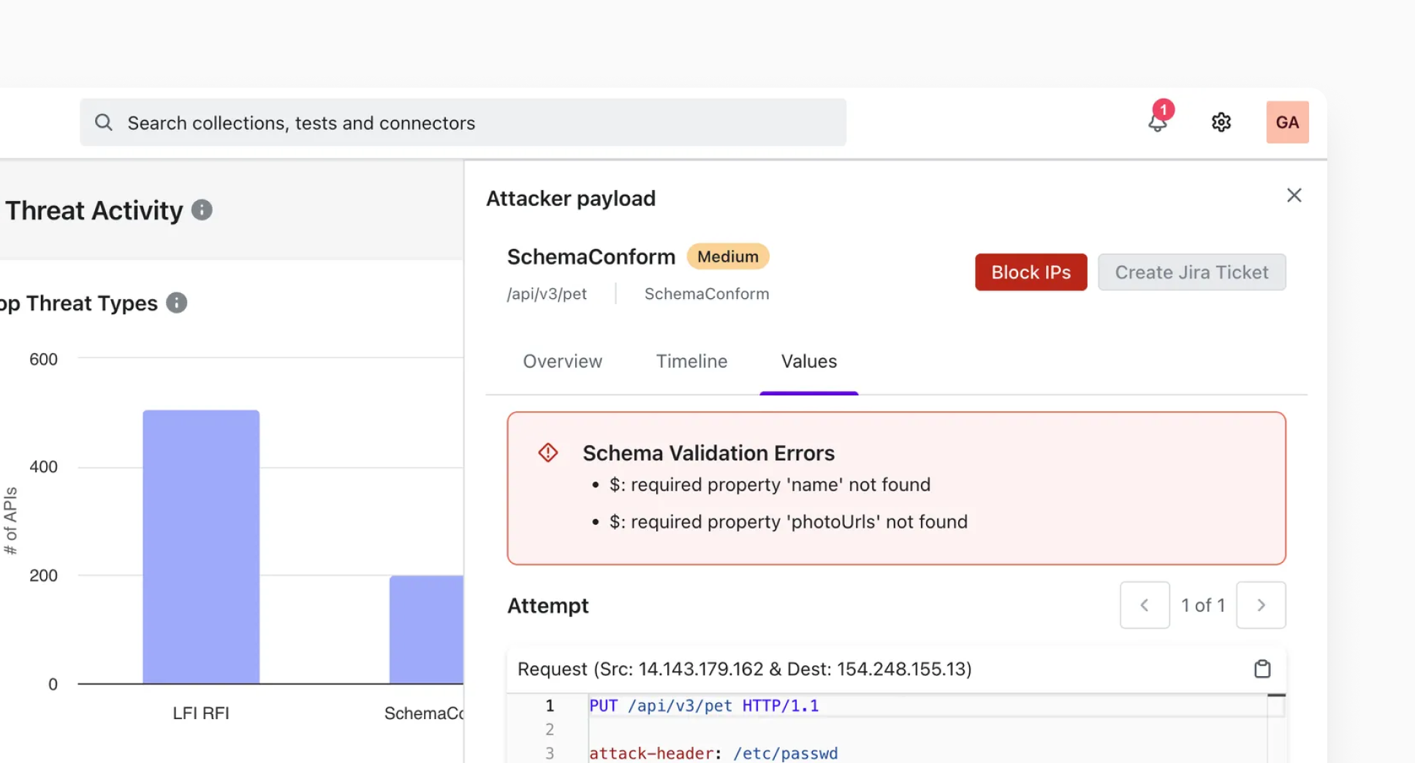Viewport: 1415px width, 763px height.
Task: Click the GA user avatar
Action: click(1287, 122)
